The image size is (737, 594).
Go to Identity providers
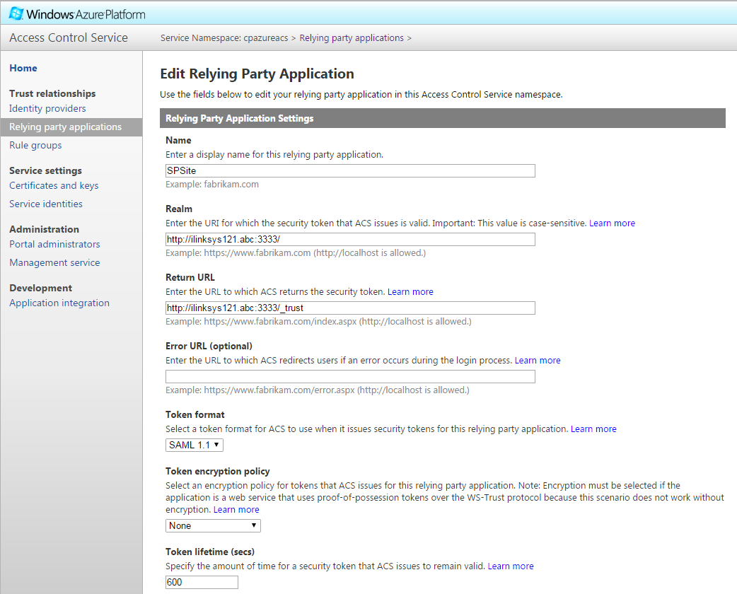(x=47, y=109)
